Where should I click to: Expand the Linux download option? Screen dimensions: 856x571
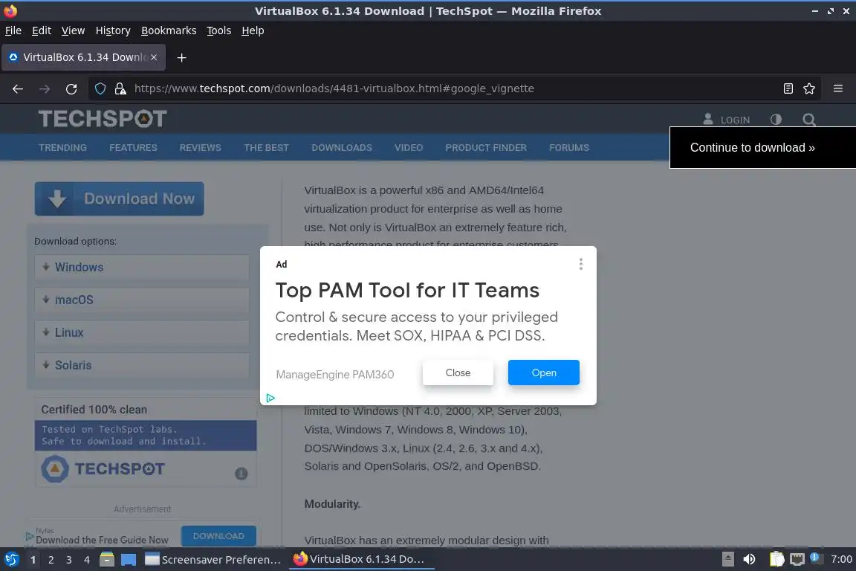pos(142,332)
